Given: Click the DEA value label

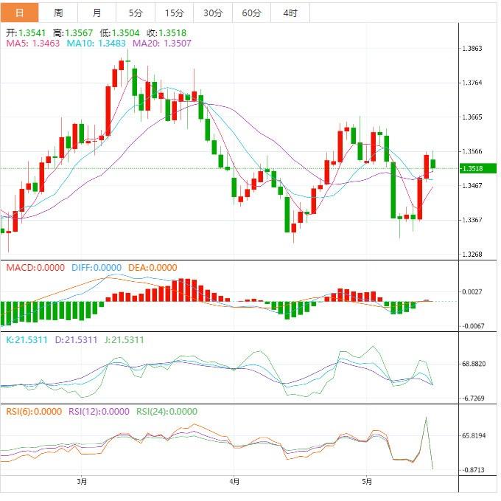Looking at the screenshot, I should click(153, 267).
